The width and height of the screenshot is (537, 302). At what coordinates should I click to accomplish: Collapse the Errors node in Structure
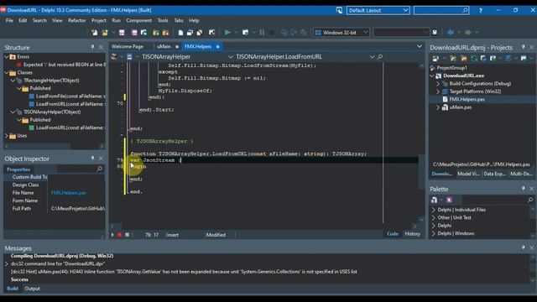[x=7, y=57]
